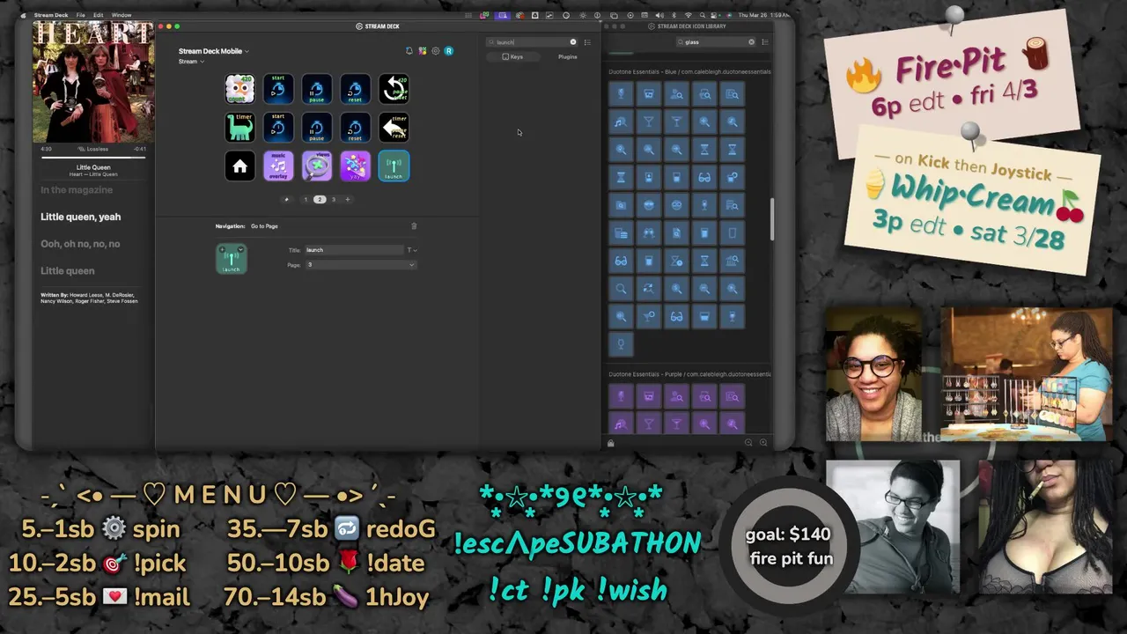This screenshot has width=1127, height=634.
Task: Select the yay confetti key
Action: point(355,166)
